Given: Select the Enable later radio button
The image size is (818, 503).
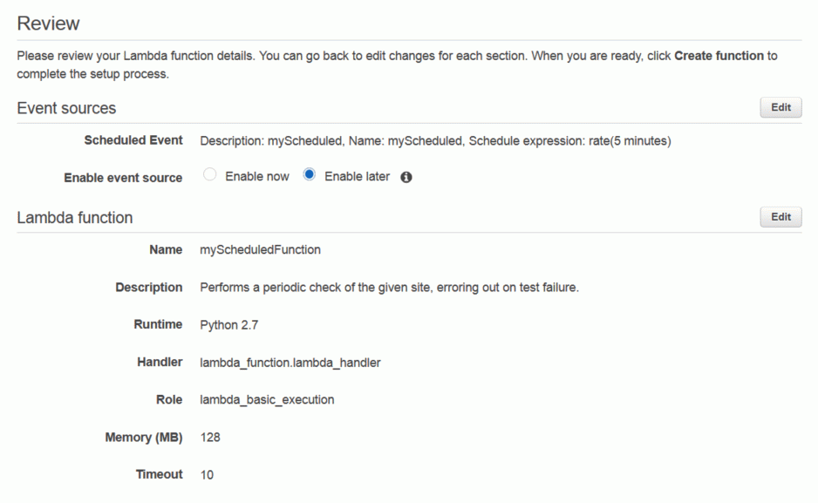Looking at the screenshot, I should (x=309, y=174).
